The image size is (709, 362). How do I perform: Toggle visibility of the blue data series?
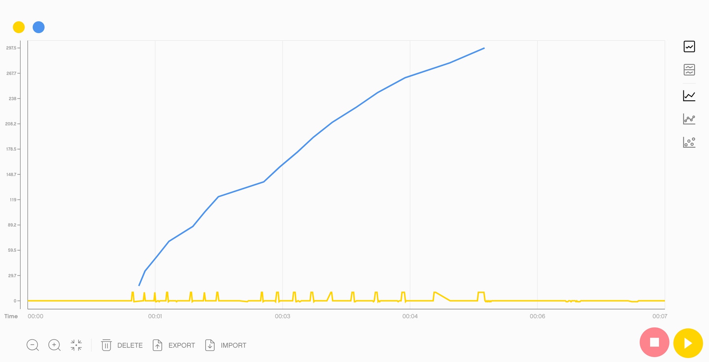coord(39,27)
